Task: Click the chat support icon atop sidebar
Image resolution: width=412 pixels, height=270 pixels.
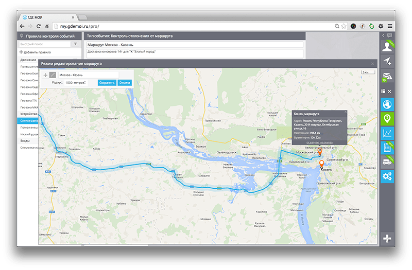Action: click(390, 35)
